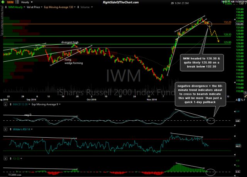Click the 132.34 current price box

coord(239,24)
